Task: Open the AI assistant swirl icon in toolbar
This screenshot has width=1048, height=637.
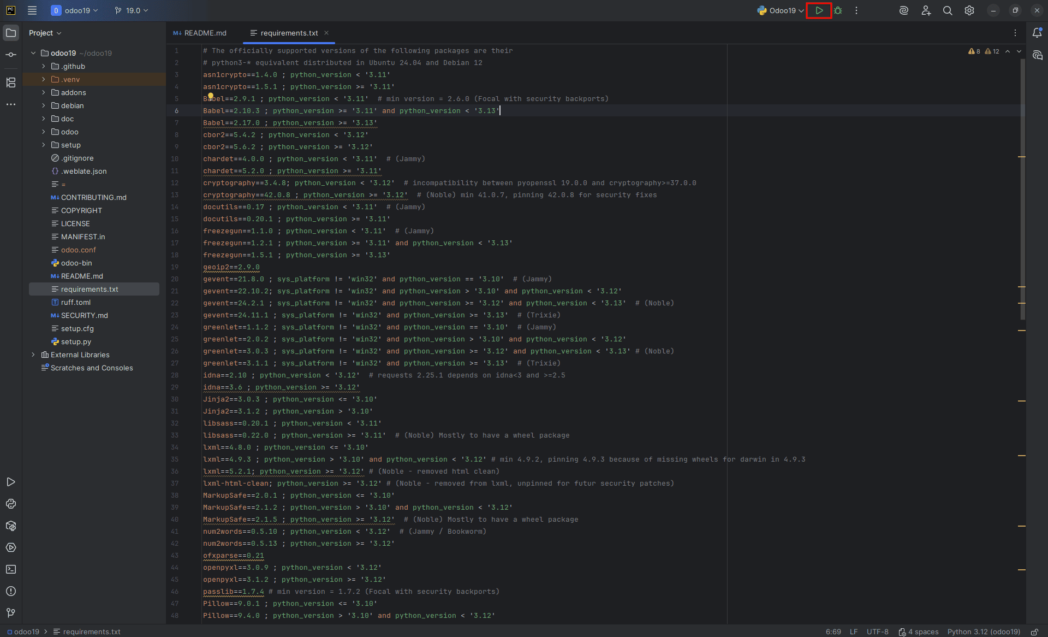Action: 904,10
